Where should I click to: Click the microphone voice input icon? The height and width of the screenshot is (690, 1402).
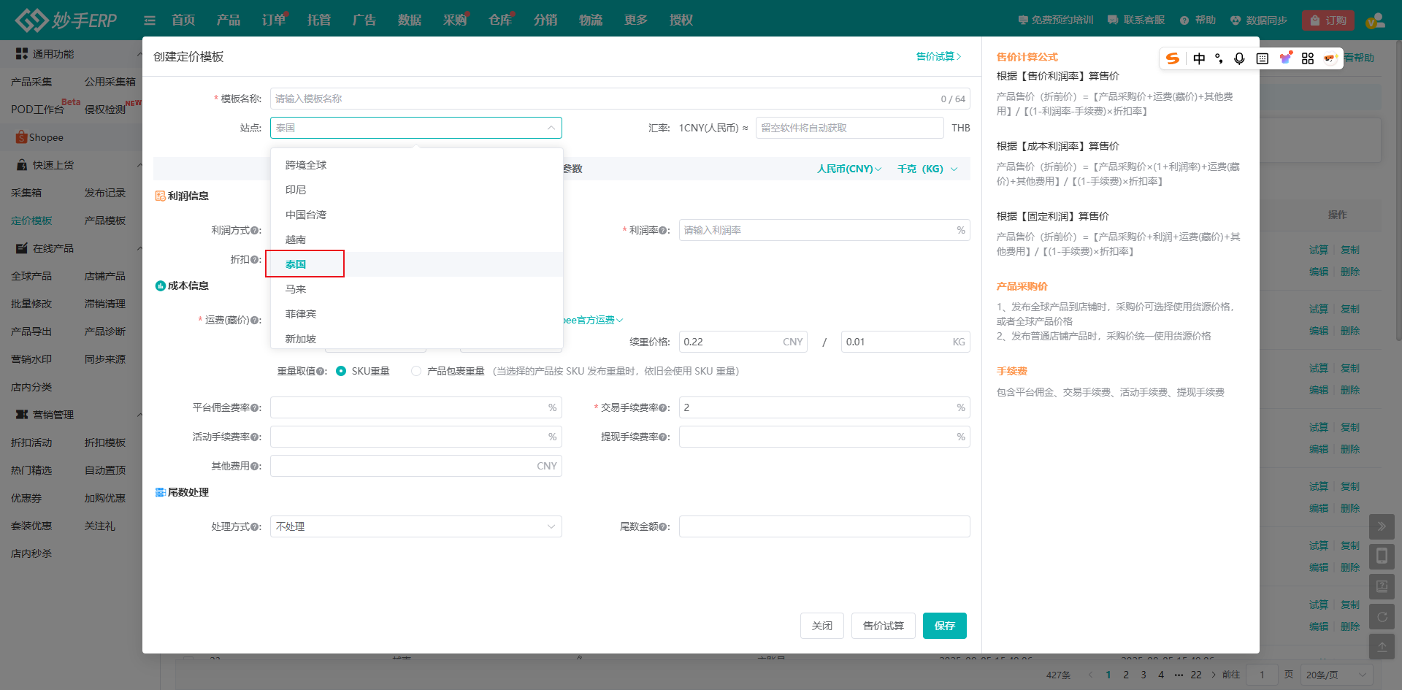[x=1239, y=58]
